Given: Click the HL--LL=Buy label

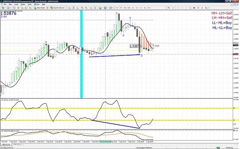Looking at the screenshot, I should (222, 28).
